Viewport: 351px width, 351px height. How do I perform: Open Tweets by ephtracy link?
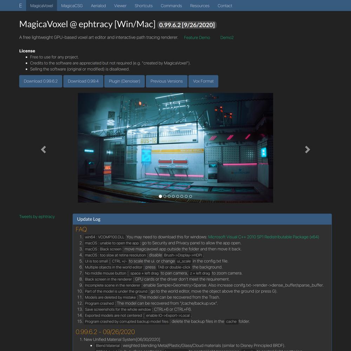pos(37,217)
